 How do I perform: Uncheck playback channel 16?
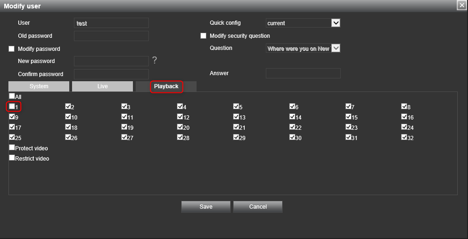point(404,117)
